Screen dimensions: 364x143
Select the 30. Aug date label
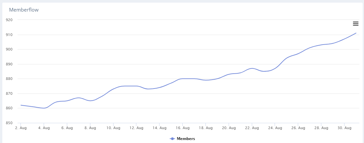(x=344, y=127)
